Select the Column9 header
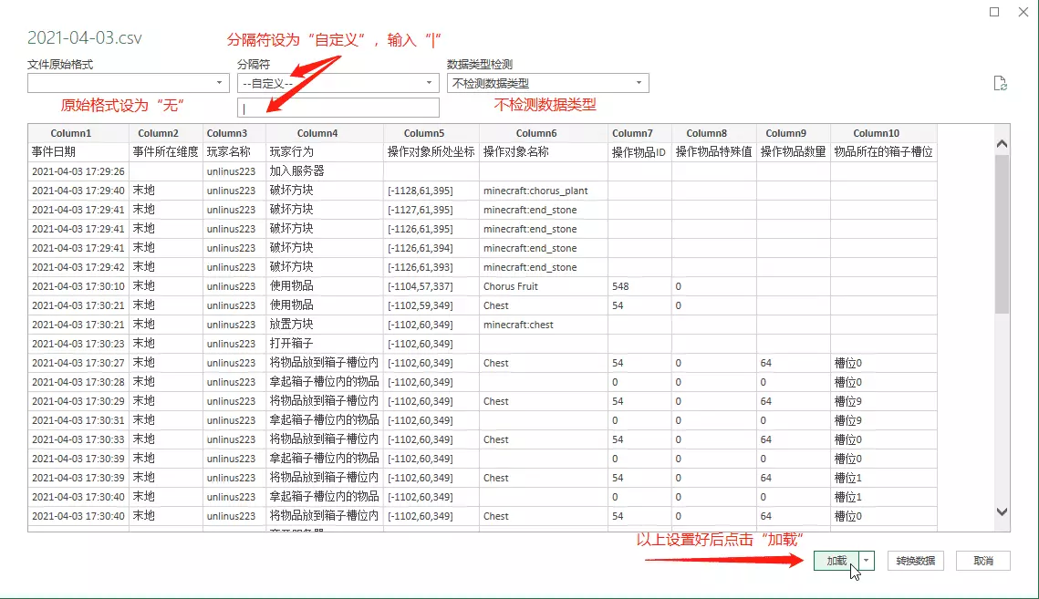The image size is (1039, 599). [794, 133]
